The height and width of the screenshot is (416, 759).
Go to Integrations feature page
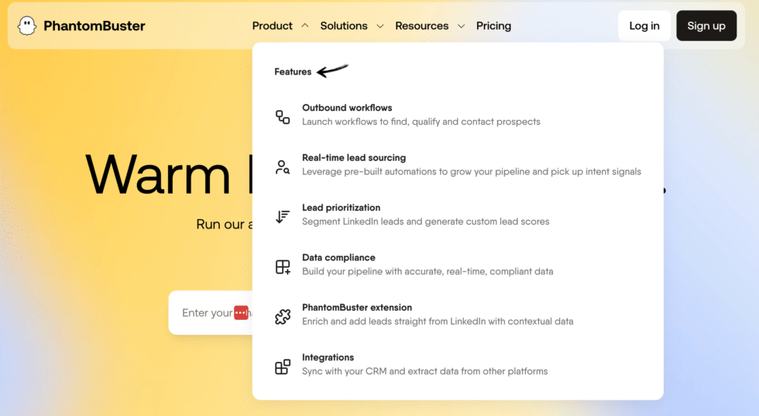328,357
